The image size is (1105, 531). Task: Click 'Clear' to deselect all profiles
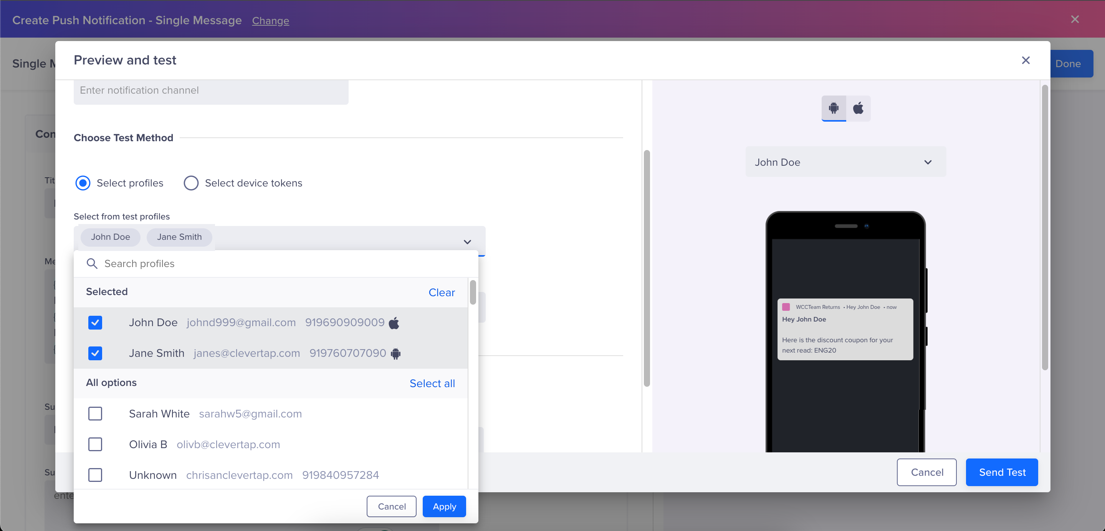tap(441, 292)
